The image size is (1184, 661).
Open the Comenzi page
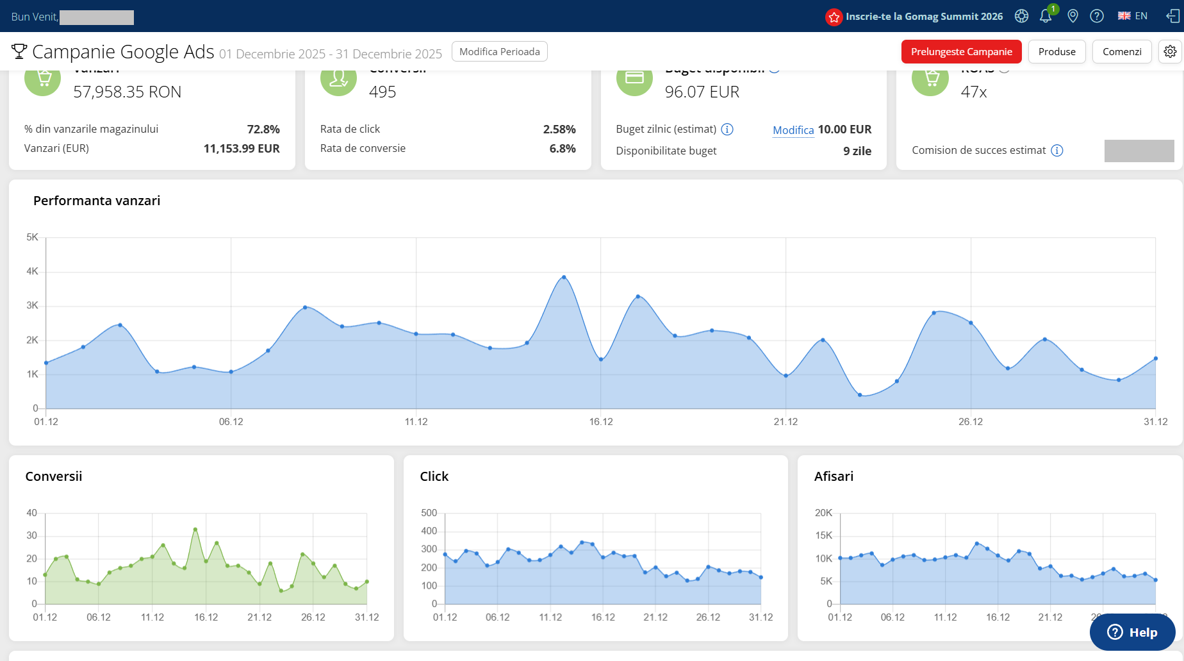[1122, 52]
